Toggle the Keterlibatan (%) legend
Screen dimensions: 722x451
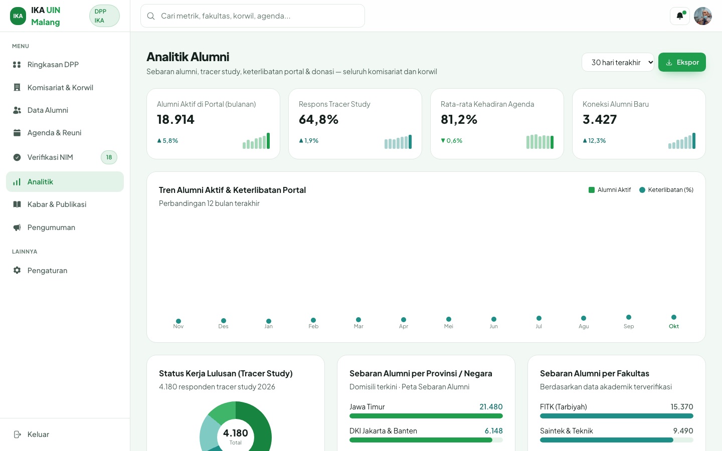(666, 190)
